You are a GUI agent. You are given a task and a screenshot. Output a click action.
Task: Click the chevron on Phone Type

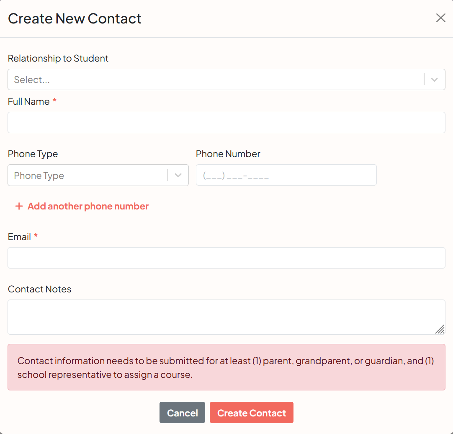point(178,175)
